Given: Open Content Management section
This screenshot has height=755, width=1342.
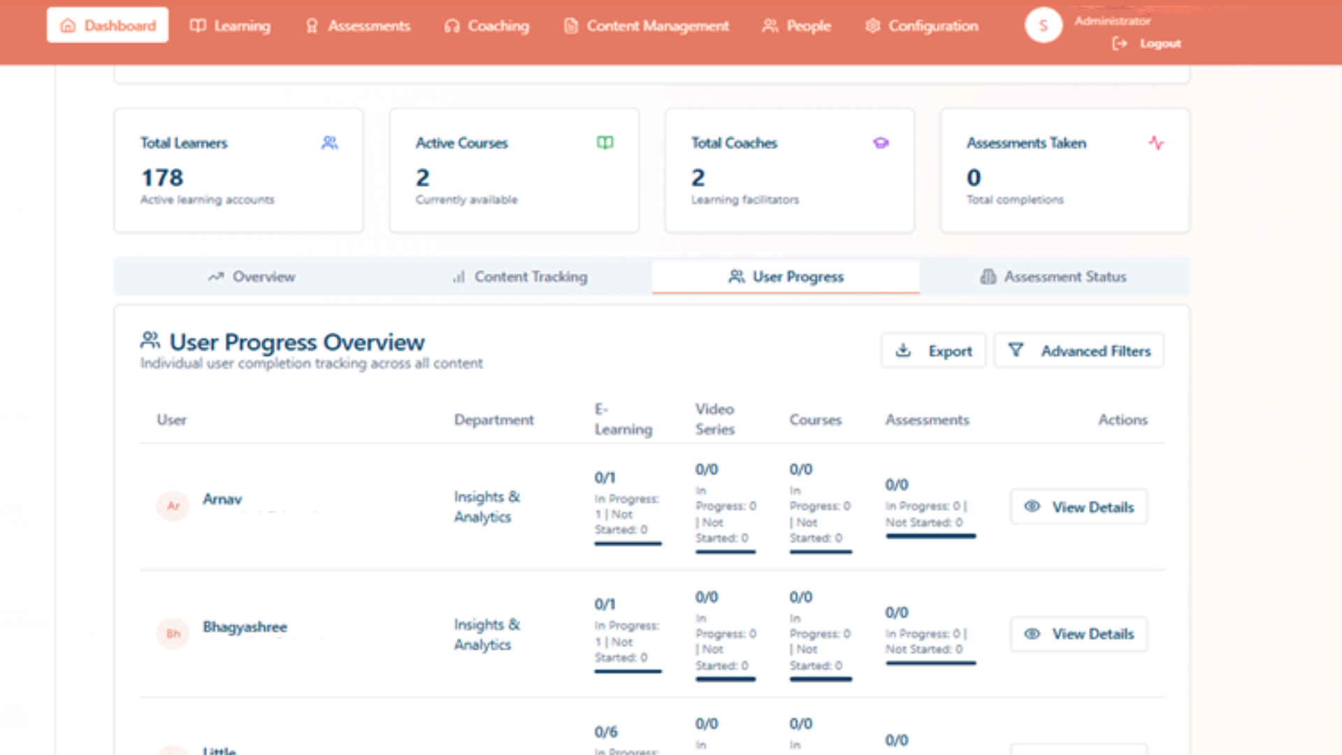Looking at the screenshot, I should pyautogui.click(x=647, y=26).
